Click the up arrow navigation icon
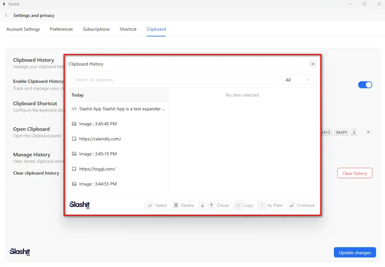The height and width of the screenshot is (267, 385). [x=212, y=205]
